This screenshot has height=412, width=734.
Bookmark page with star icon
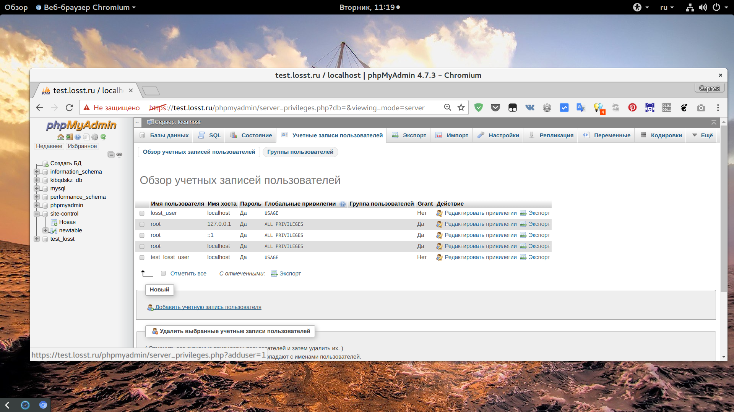(461, 108)
